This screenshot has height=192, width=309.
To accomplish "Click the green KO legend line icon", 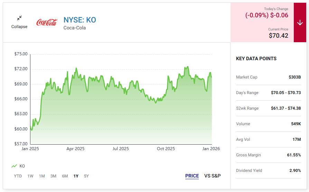I will point(14,166).
